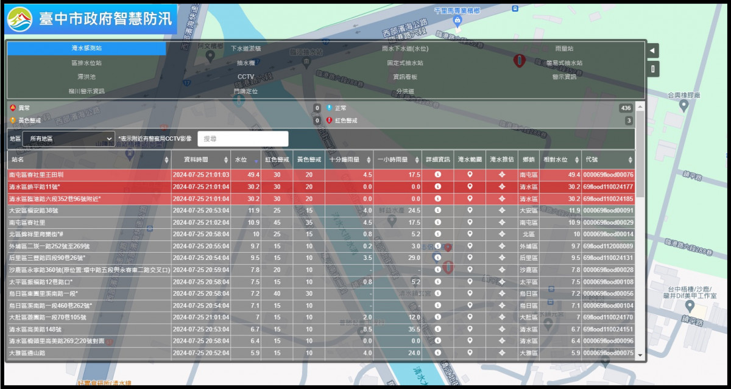This screenshot has height=389, width=731.
Task: Sort table by 站名 column
Action: 88,159
